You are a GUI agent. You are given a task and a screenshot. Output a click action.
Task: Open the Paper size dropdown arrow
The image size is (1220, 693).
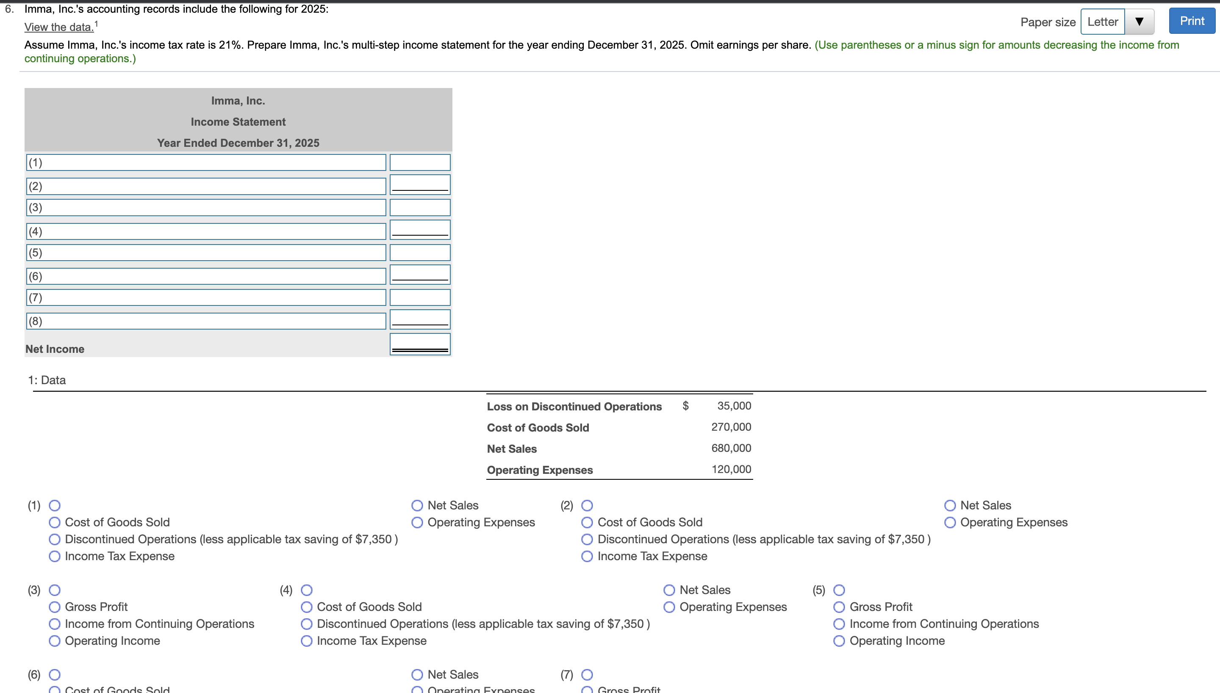(1139, 22)
